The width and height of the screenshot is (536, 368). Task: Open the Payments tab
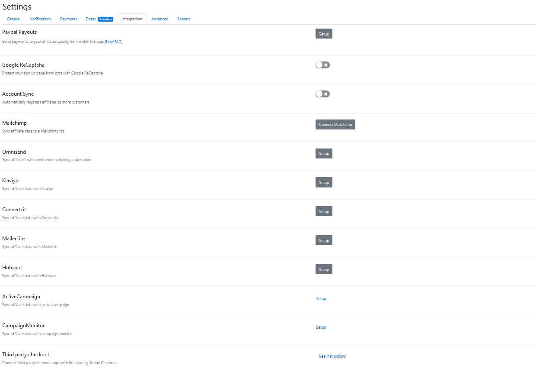(x=68, y=19)
